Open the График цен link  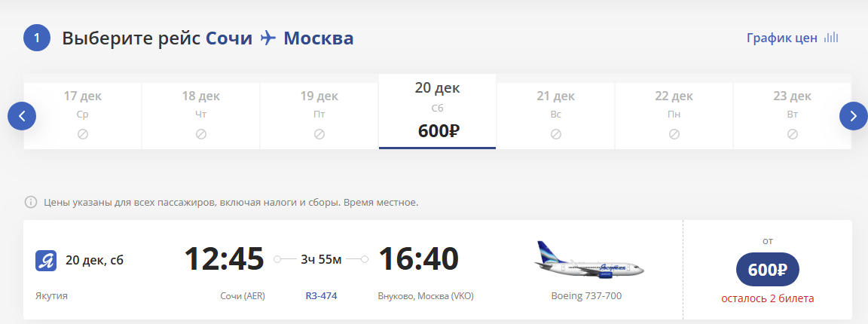point(782,38)
